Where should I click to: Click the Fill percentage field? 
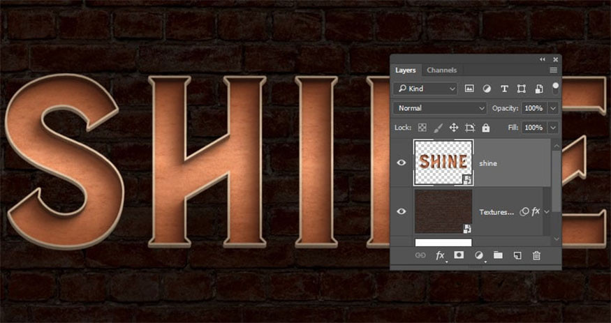[x=533, y=128]
